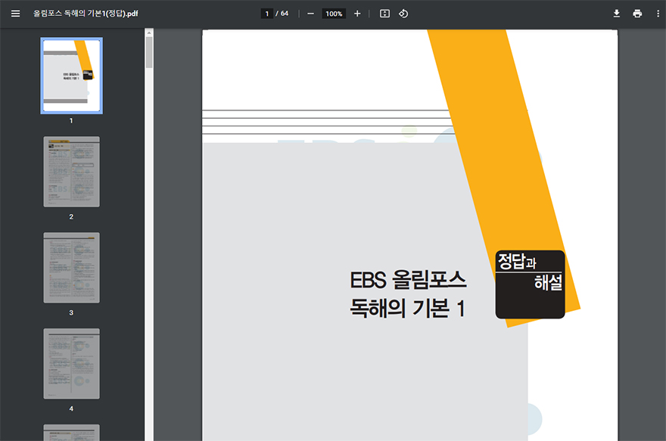Screen dimensions: 666x441
Task: Open the more actions three-dot menu
Action: pyautogui.click(x=658, y=14)
